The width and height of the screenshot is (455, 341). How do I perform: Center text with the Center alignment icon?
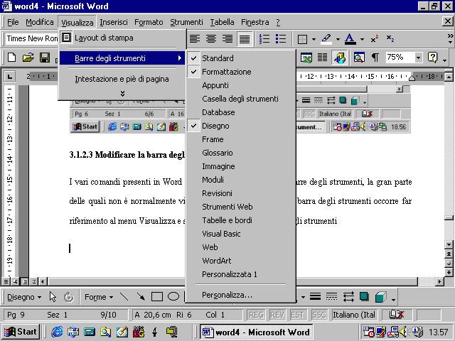click(x=211, y=38)
